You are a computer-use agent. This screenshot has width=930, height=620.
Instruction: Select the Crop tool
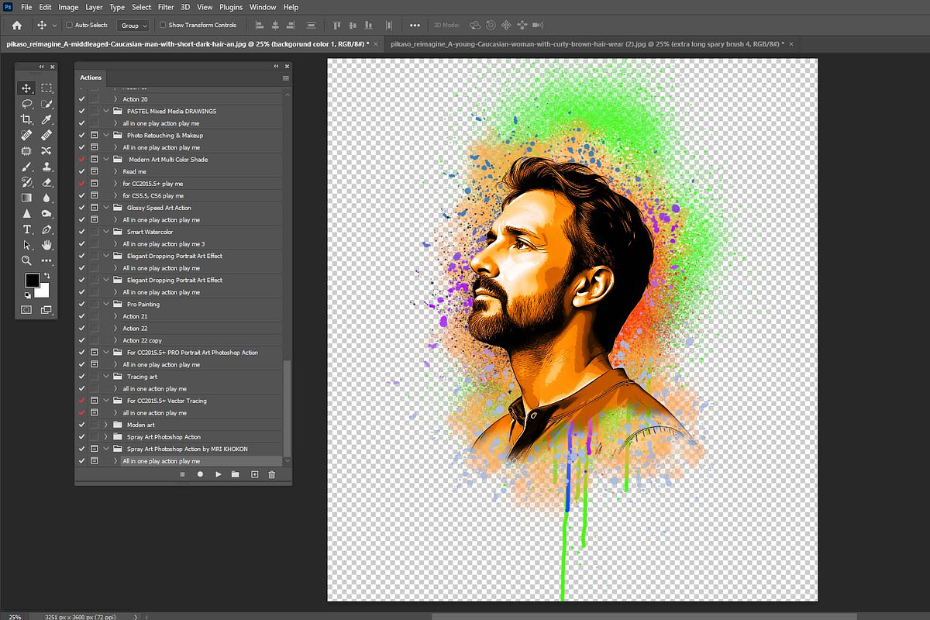(26, 119)
